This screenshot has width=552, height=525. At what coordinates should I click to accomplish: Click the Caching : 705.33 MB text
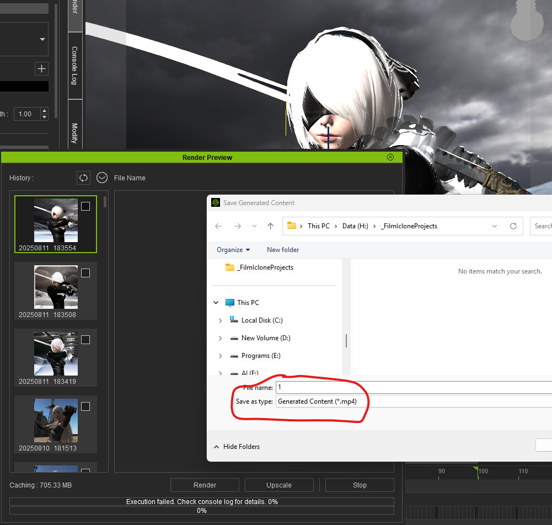(40, 485)
